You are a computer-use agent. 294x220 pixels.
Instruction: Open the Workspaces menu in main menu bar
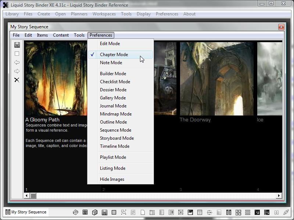tap(104, 14)
